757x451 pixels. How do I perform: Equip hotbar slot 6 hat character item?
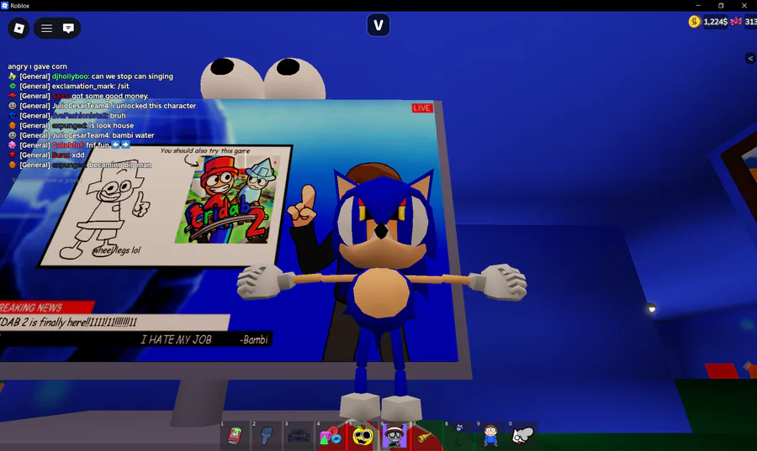point(394,436)
